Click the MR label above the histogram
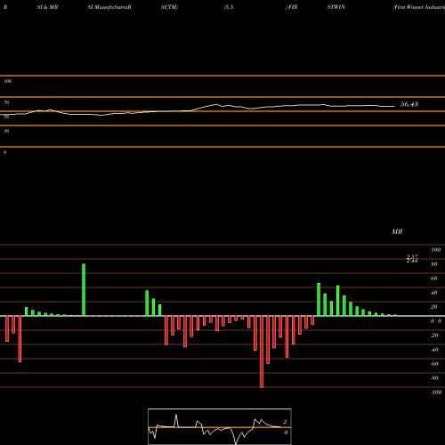 click(x=397, y=231)
